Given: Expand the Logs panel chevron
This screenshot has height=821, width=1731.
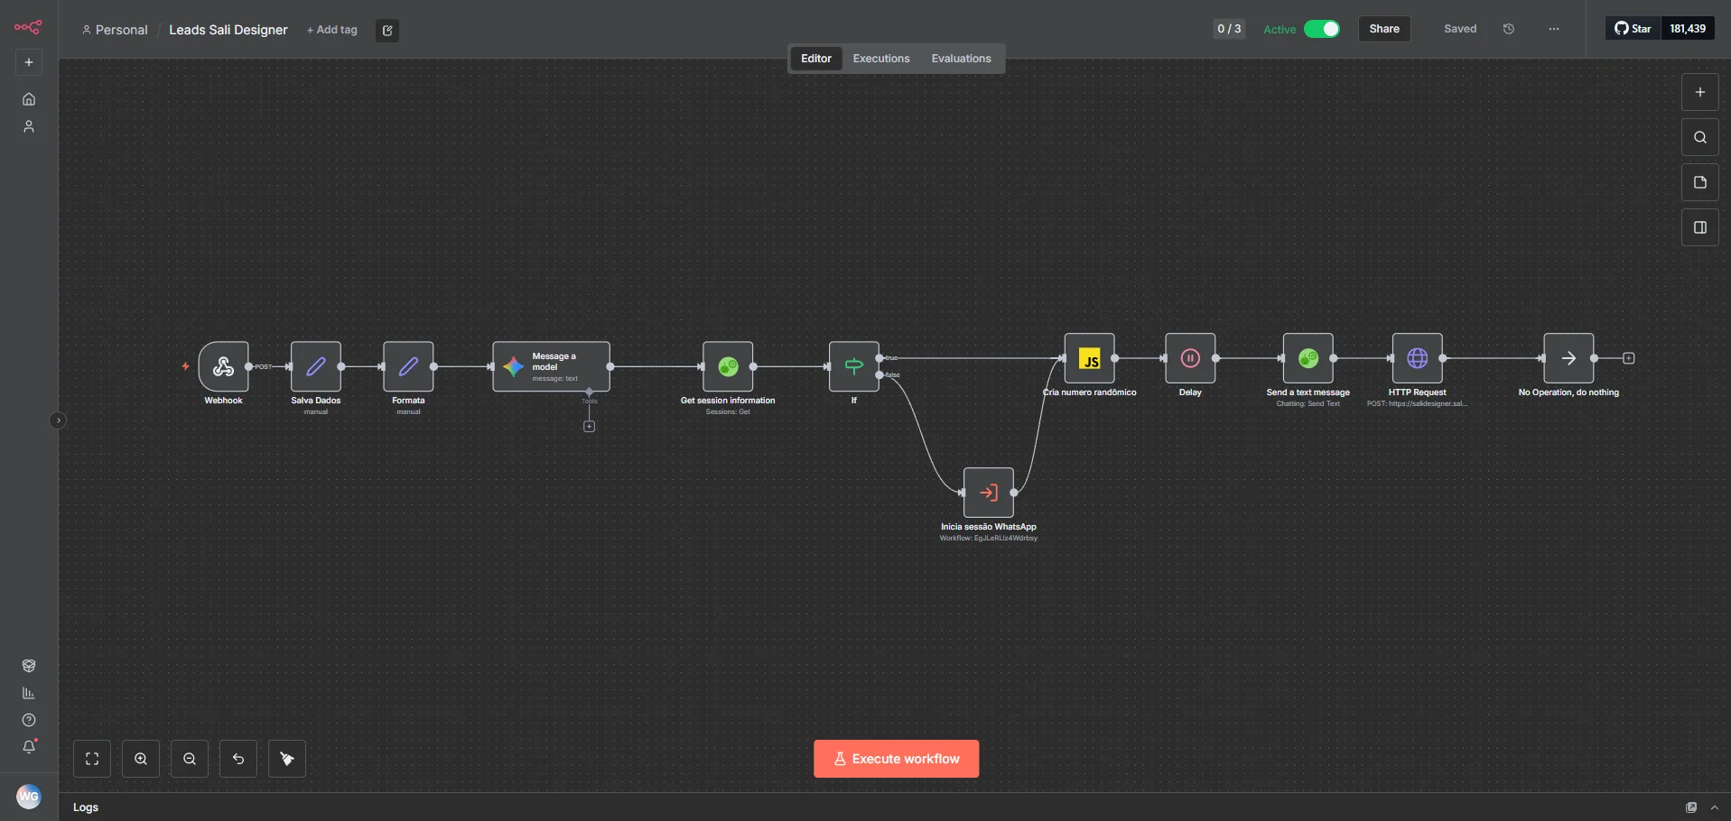Looking at the screenshot, I should [x=1714, y=807].
